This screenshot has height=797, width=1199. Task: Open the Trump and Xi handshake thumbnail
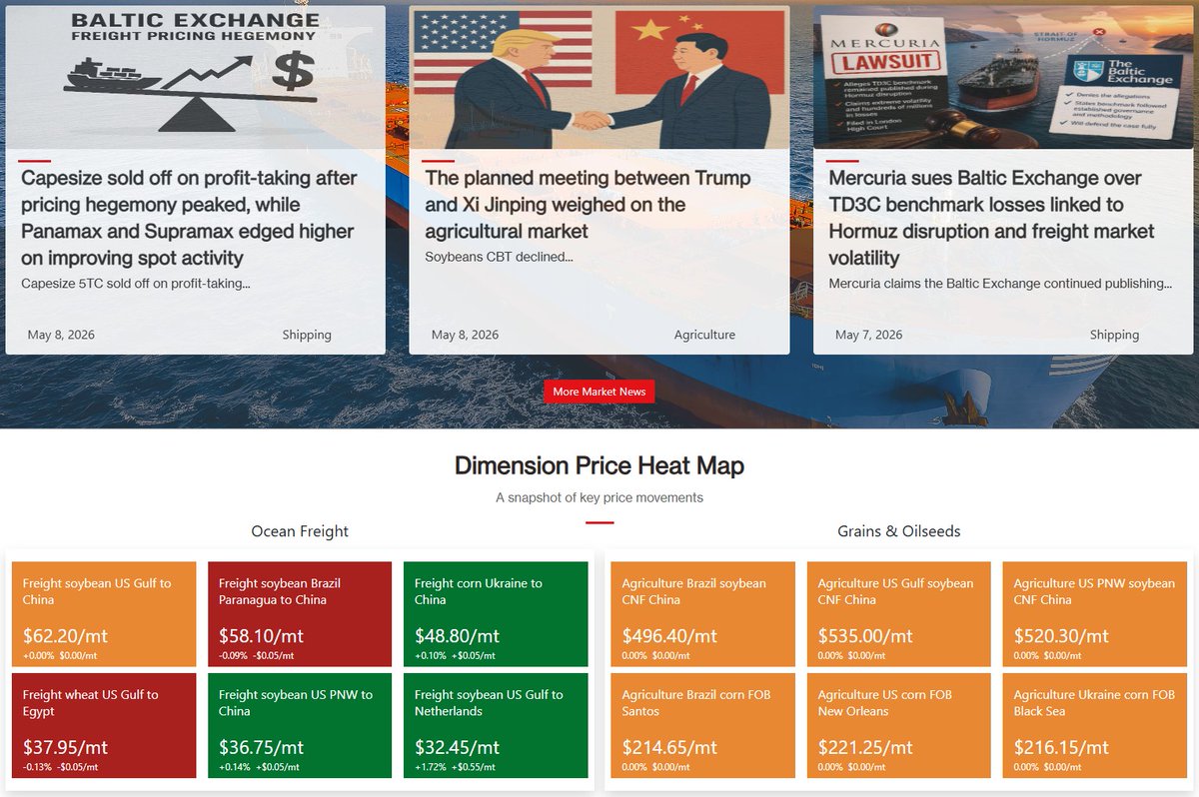coord(599,77)
